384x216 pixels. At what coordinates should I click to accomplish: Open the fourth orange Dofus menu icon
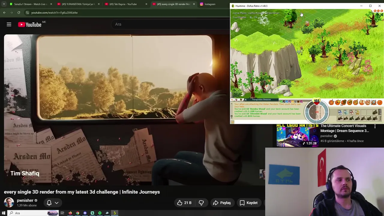tap(349, 103)
